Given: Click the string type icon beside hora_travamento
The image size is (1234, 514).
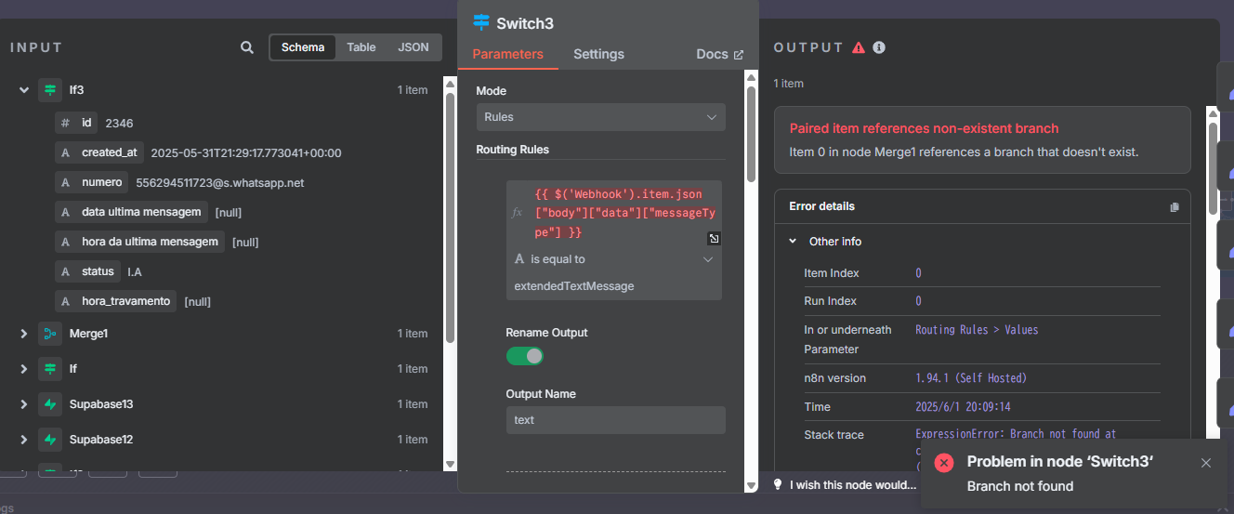Looking at the screenshot, I should 65,301.
